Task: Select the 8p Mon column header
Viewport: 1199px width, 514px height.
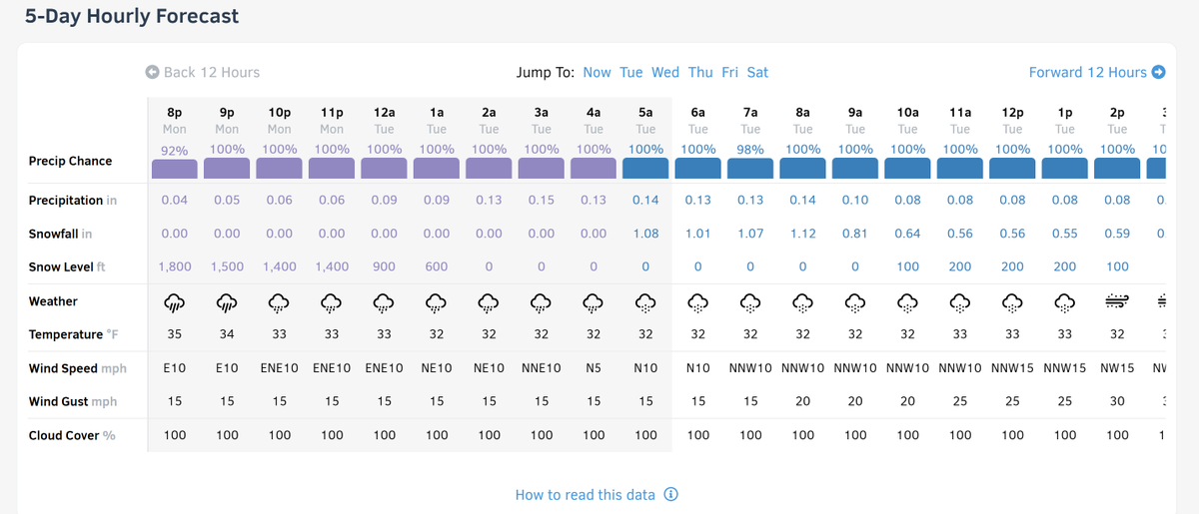Action: coord(175,121)
